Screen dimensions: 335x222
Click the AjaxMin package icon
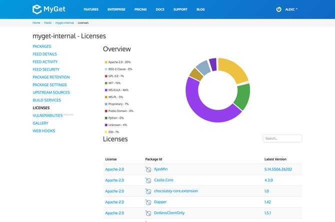148,169
